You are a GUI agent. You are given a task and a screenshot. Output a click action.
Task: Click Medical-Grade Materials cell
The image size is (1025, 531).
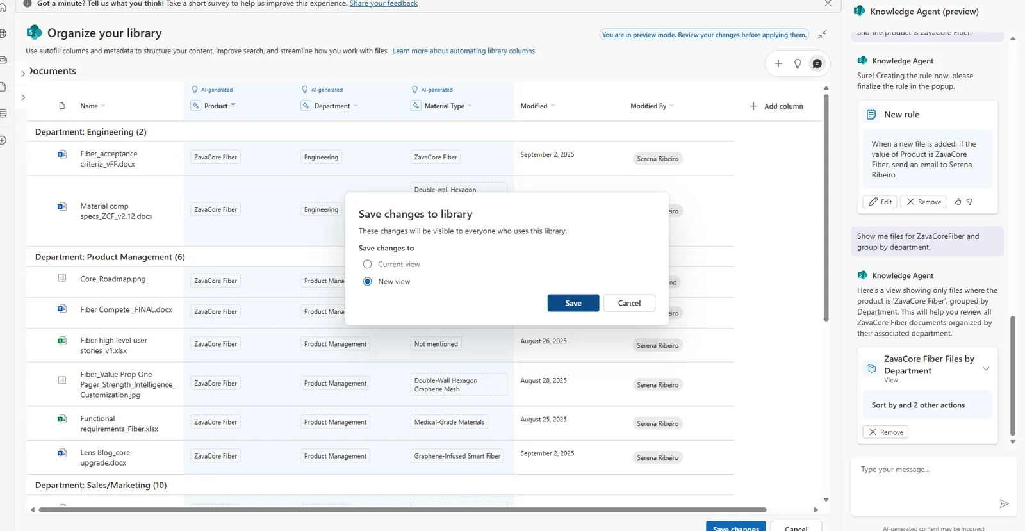[x=449, y=422]
